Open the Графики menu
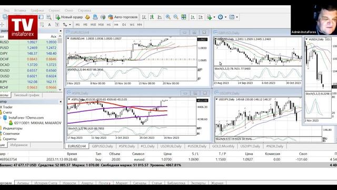 tap(37, 11)
